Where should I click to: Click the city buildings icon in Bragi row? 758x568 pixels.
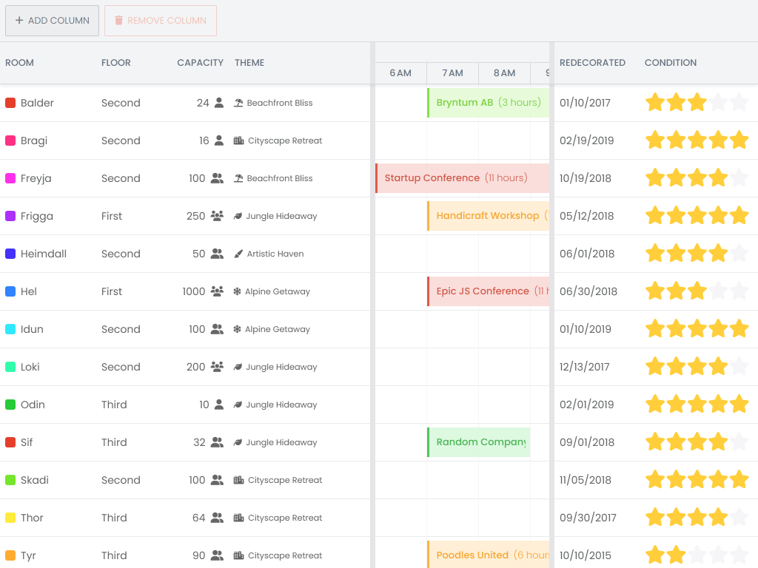point(239,141)
